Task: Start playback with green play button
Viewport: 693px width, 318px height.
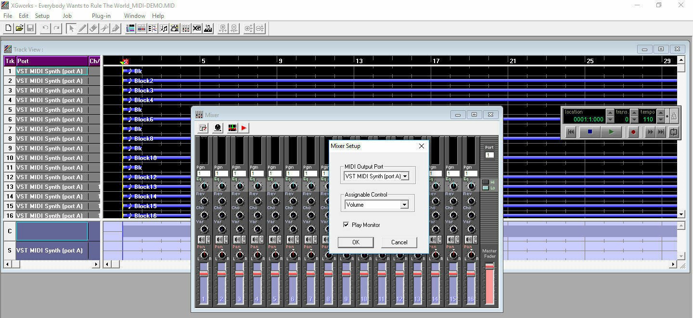Action: coord(611,132)
